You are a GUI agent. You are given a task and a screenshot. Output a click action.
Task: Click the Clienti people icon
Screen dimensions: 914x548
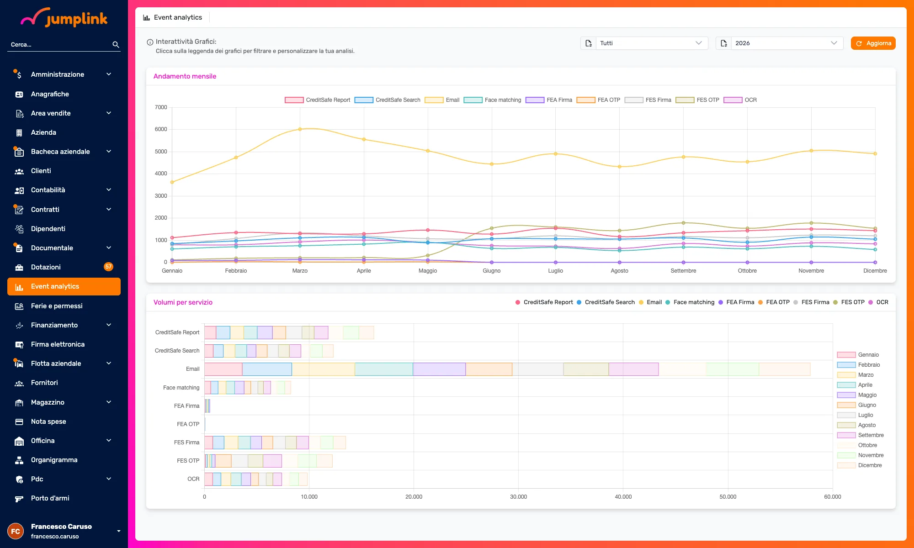(19, 171)
